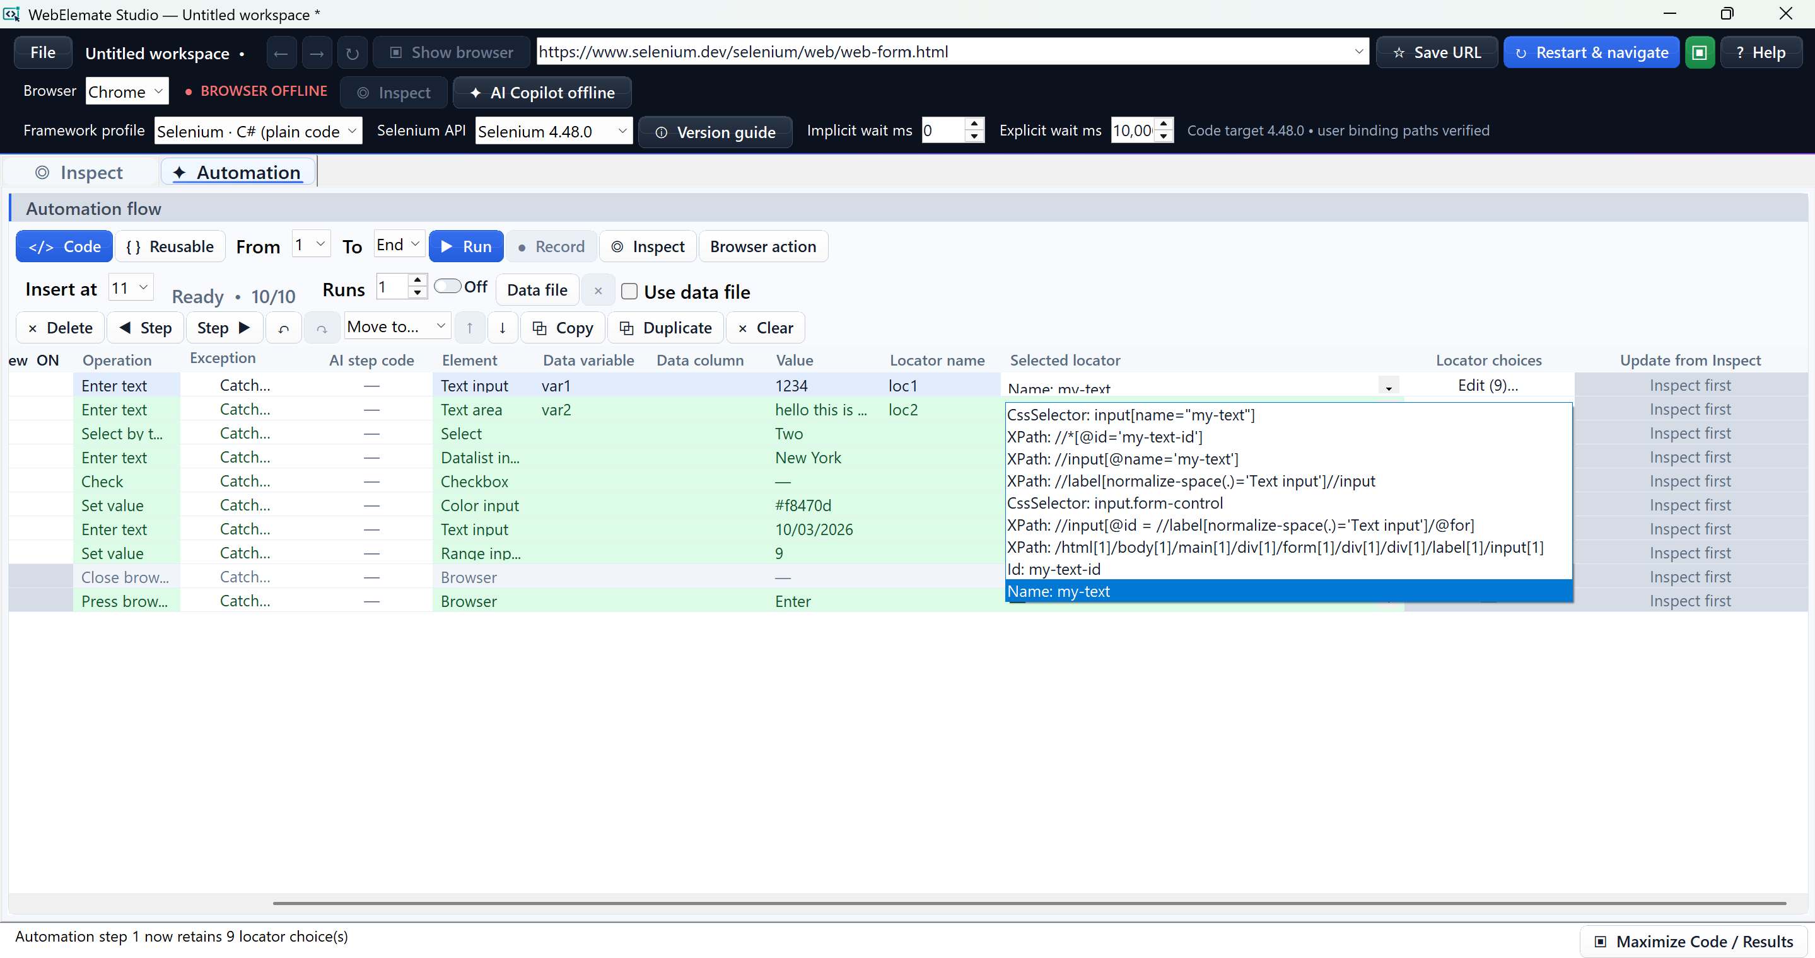Screen dimensions: 1815x958
Task: Choose XPath //*[@id='my-text-id'] option
Action: pyautogui.click(x=1288, y=437)
